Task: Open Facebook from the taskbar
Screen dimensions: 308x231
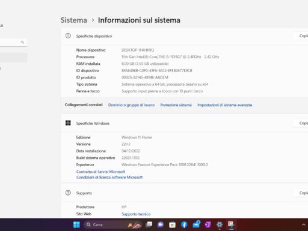Action: point(184,224)
